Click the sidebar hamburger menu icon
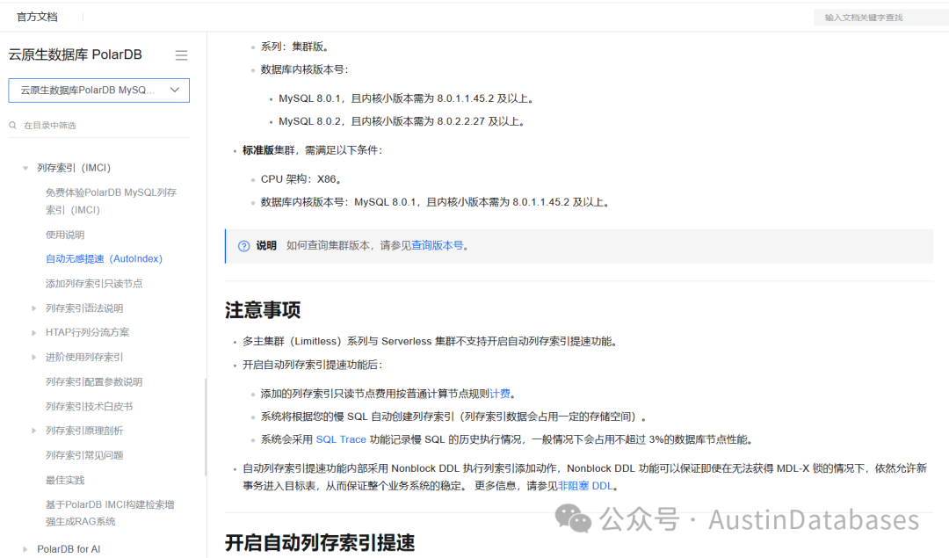 click(x=181, y=55)
